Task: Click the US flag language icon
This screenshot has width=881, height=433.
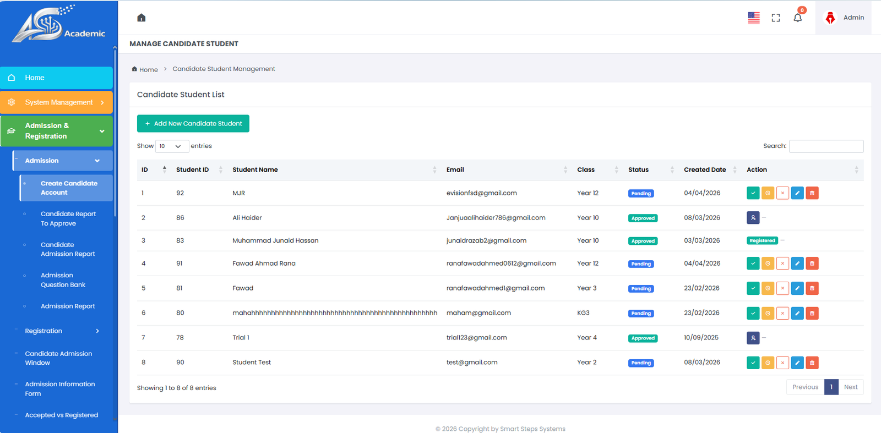Action: coord(754,18)
